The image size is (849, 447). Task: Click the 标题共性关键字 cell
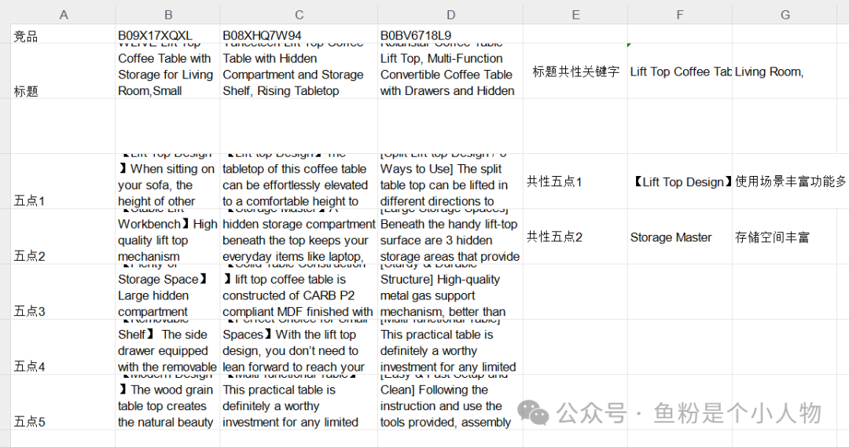[575, 71]
